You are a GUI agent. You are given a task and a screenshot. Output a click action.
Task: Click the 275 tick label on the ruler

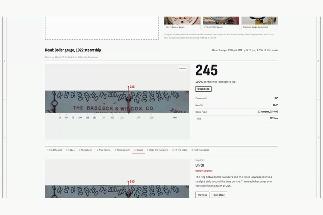point(138,118)
